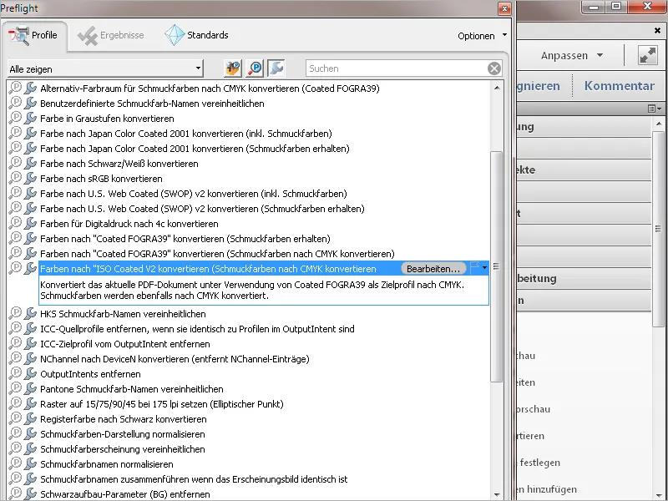Click the 'festlegen' item in Acrobat tools pane
This screenshot has width=668, height=501.
tap(539, 463)
